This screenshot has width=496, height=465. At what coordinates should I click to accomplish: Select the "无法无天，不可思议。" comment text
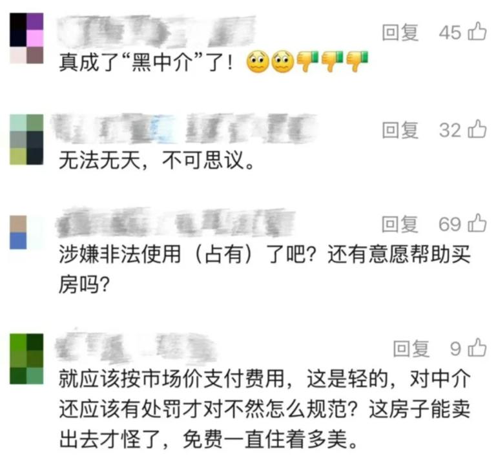[x=156, y=160]
